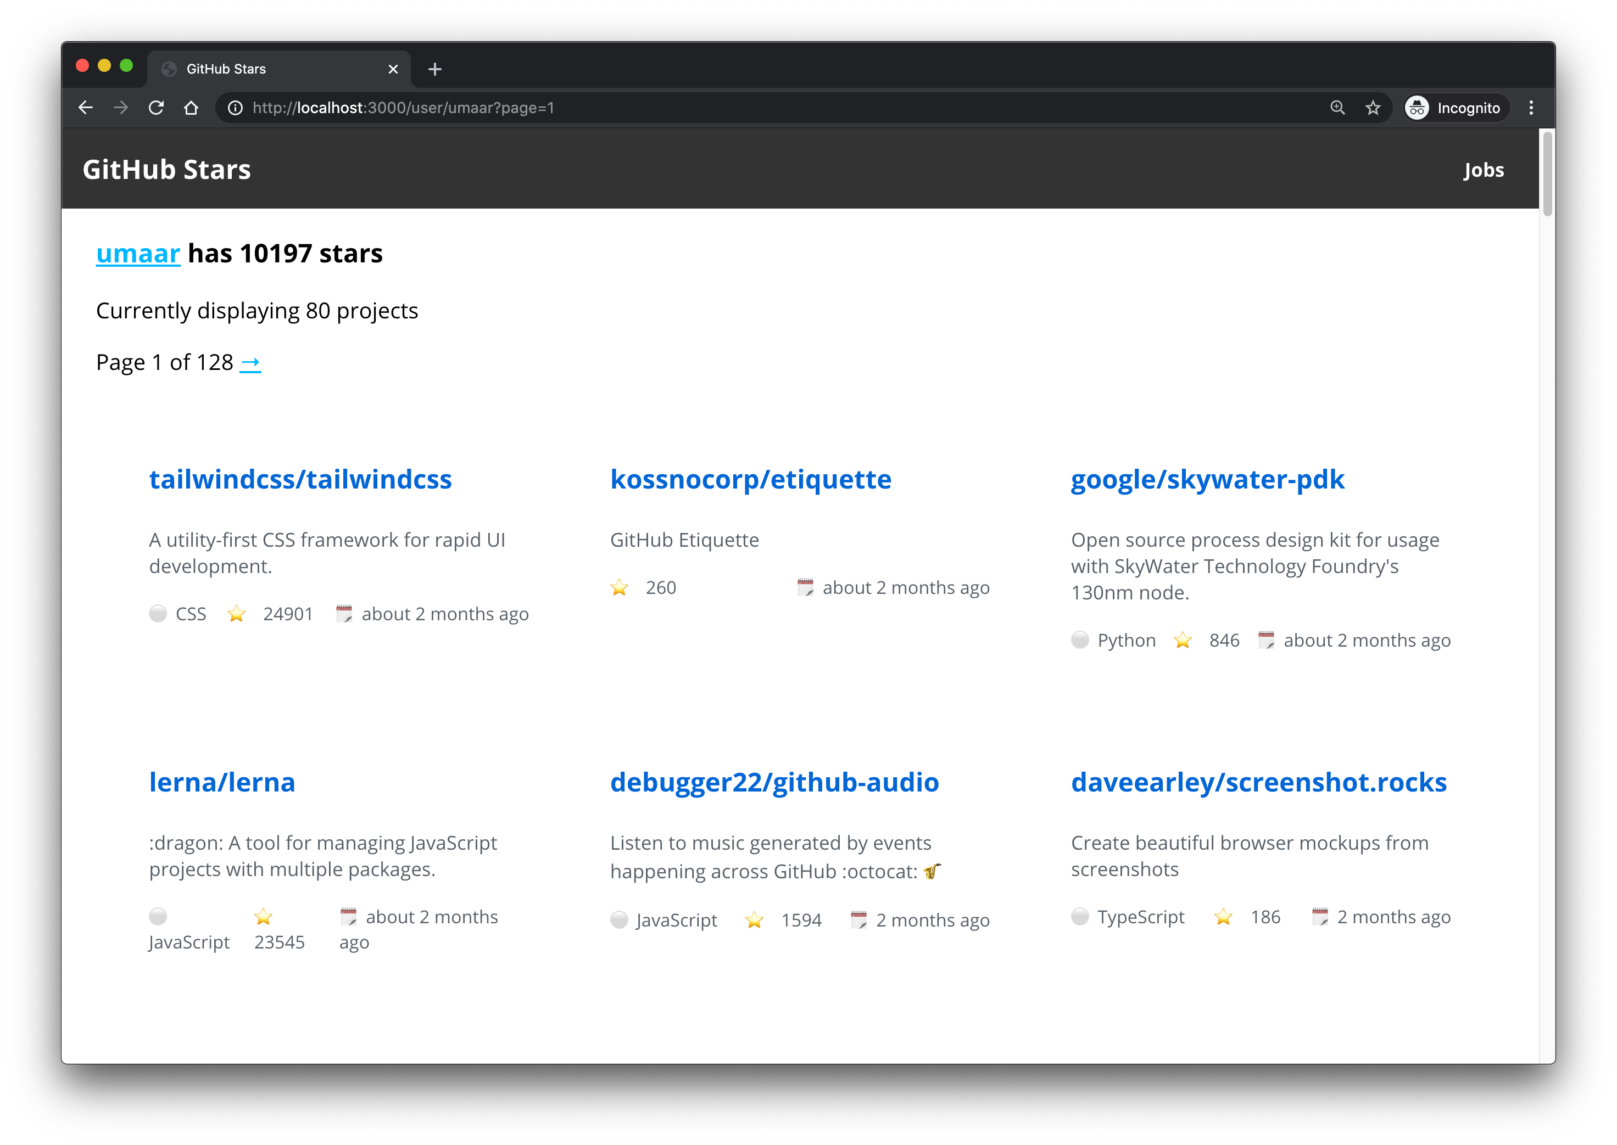Viewport: 1617px width, 1145px height.
Task: Open a new tab with the plus button
Action: [434, 69]
